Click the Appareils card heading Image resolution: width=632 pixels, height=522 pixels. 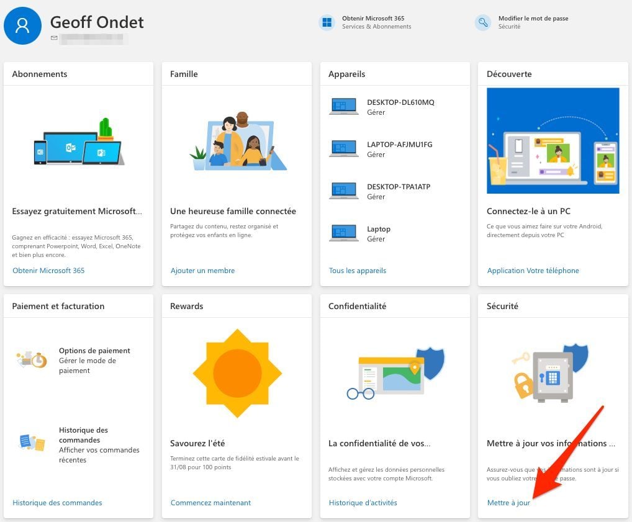click(346, 74)
